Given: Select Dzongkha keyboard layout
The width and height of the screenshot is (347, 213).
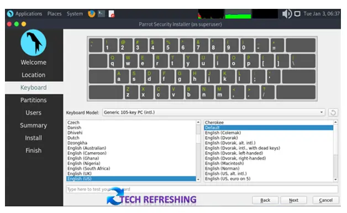Looking at the screenshot, I should point(131,143).
